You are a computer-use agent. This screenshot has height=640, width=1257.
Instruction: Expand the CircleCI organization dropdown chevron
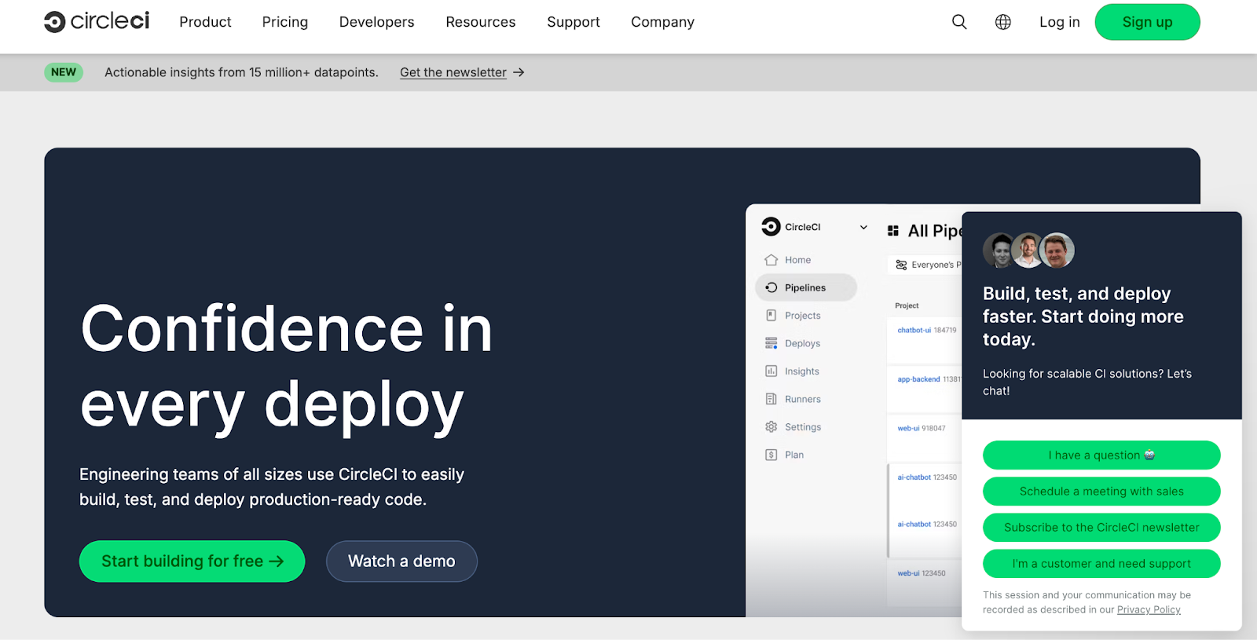click(863, 227)
